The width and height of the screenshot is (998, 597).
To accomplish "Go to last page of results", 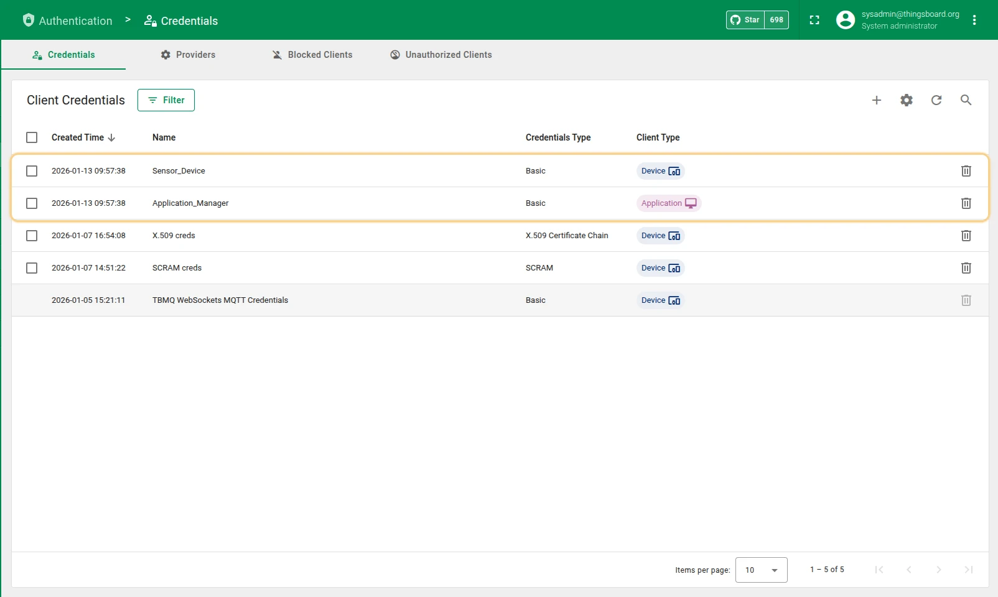I will point(969,570).
